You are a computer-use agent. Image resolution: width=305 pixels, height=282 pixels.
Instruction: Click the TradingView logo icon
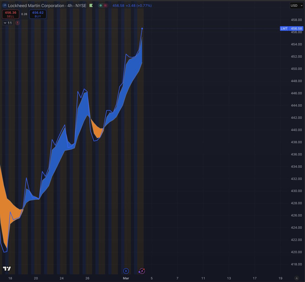tap(7, 269)
